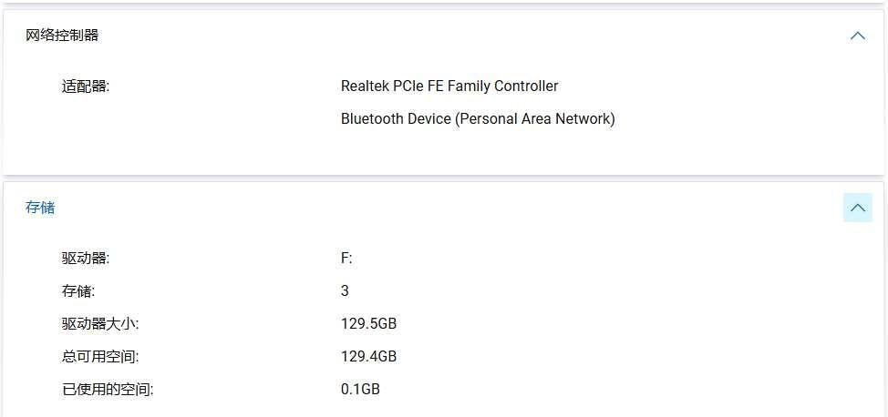
Task: Click the 存储 section heading link
Action: click(x=40, y=208)
